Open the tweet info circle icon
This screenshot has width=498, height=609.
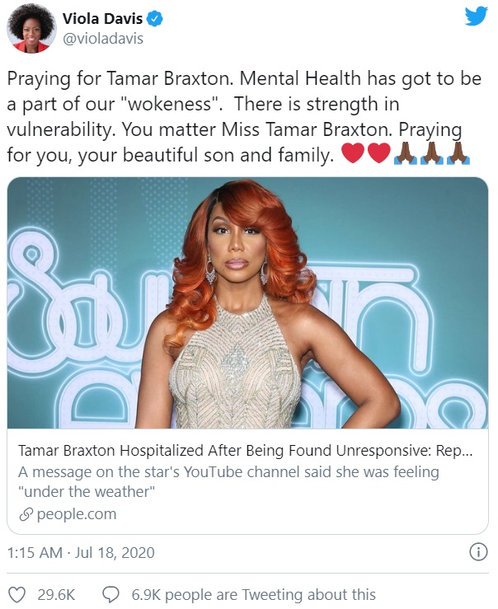[x=478, y=552]
